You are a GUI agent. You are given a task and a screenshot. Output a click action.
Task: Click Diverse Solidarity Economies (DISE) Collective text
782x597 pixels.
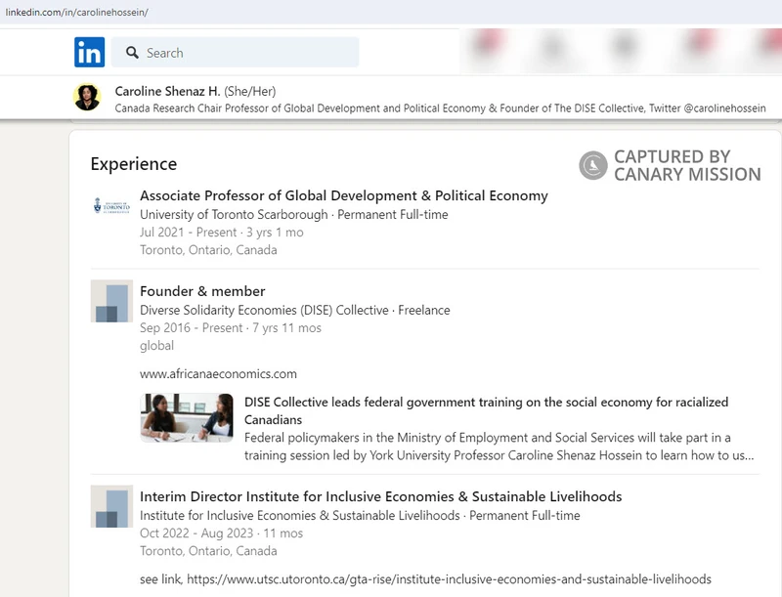coord(264,310)
